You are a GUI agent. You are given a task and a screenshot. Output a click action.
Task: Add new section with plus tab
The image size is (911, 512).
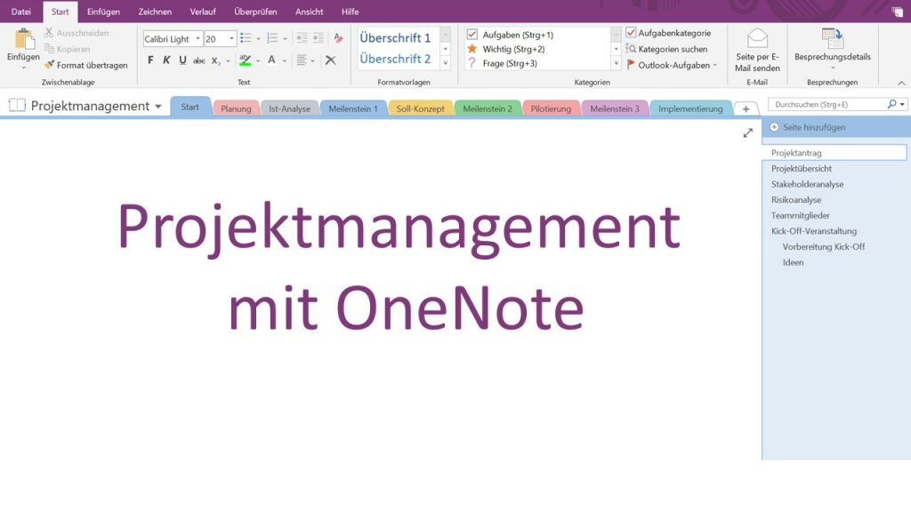[746, 108]
